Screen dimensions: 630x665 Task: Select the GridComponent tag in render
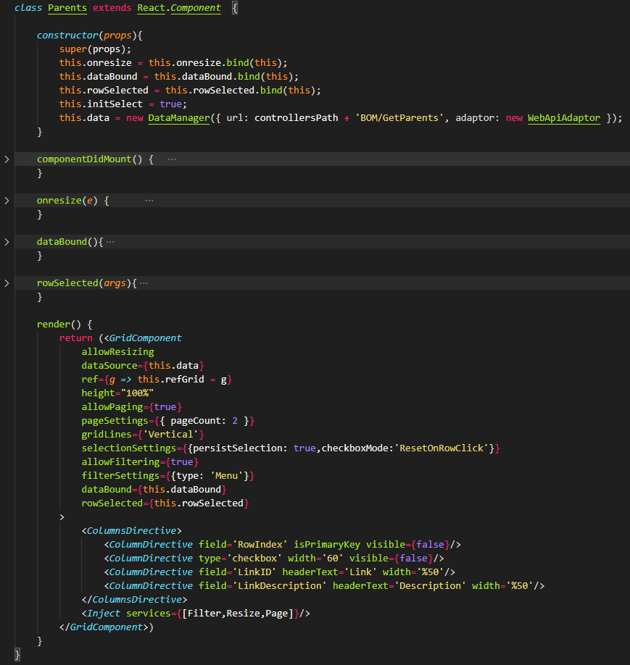tap(145, 338)
